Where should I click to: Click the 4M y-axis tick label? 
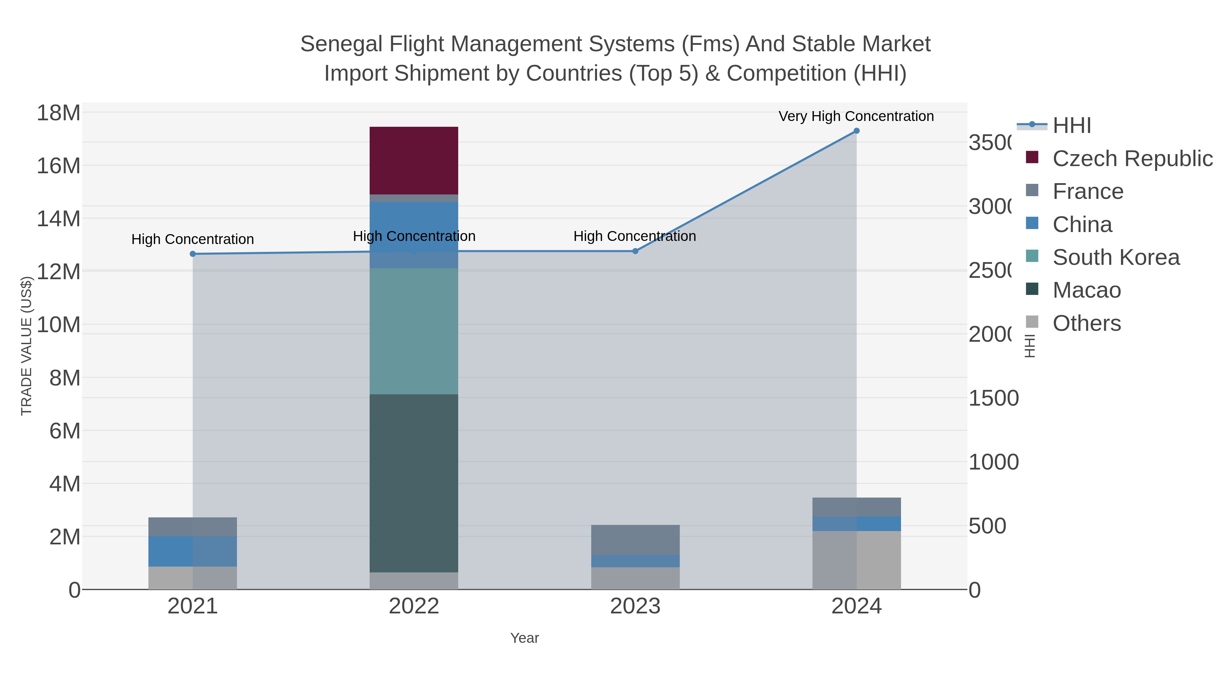click(x=65, y=484)
